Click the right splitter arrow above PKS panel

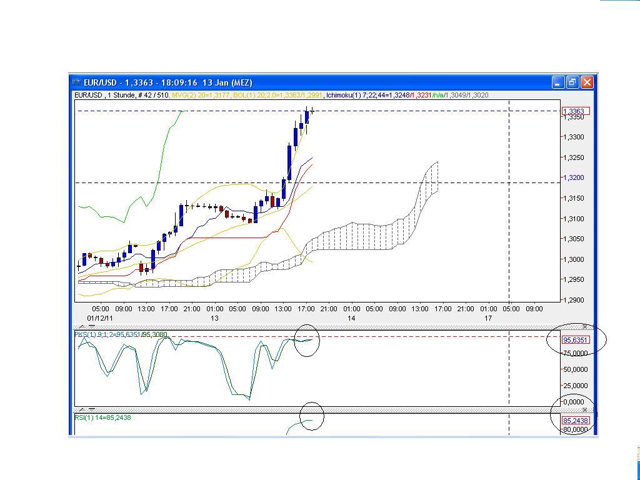91,327
